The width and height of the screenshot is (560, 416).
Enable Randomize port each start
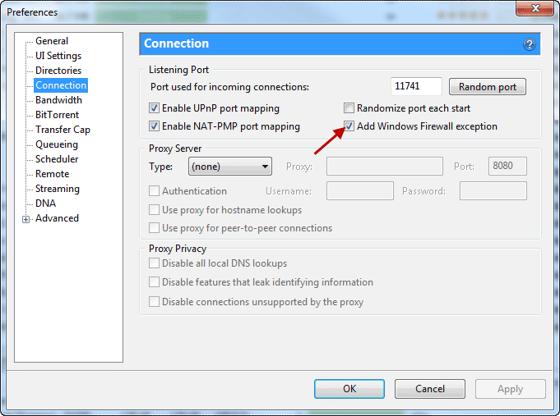pyautogui.click(x=349, y=108)
